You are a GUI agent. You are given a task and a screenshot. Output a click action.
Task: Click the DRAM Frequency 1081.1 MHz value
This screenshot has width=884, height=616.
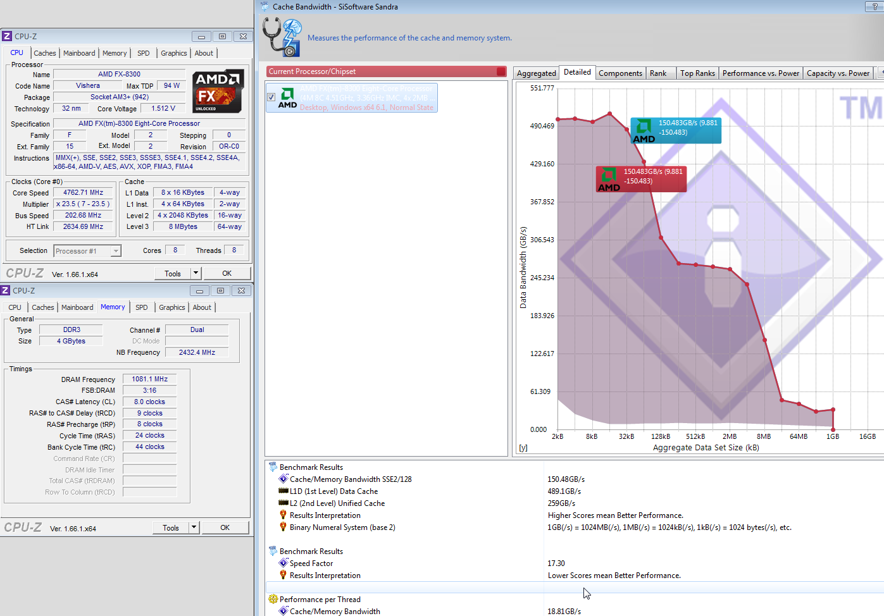click(149, 379)
